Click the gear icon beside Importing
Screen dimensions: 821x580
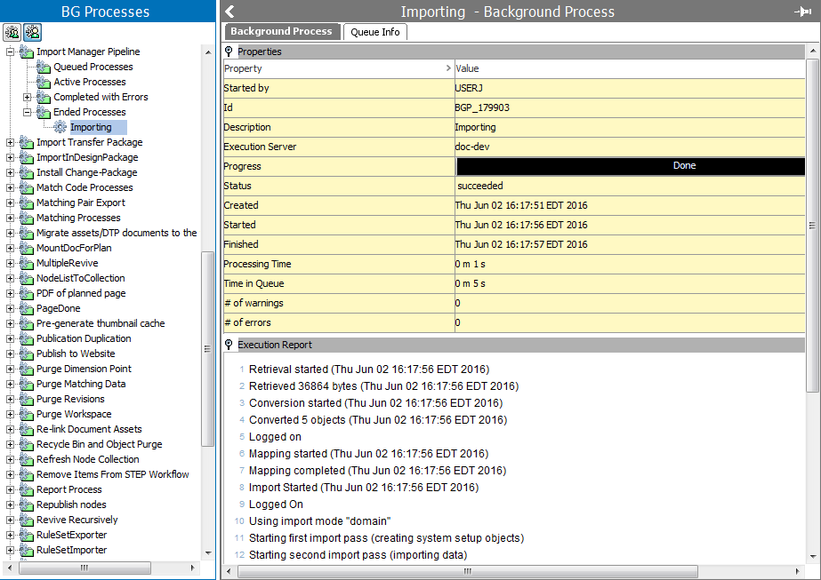(60, 127)
